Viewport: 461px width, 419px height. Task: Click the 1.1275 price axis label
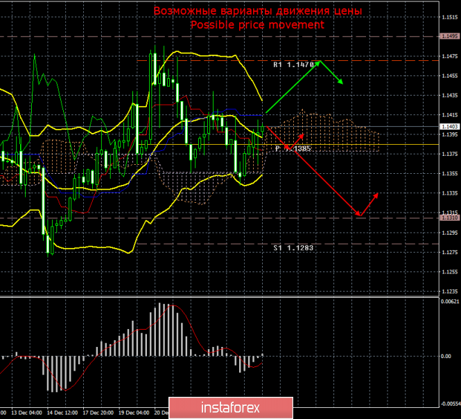(x=450, y=252)
